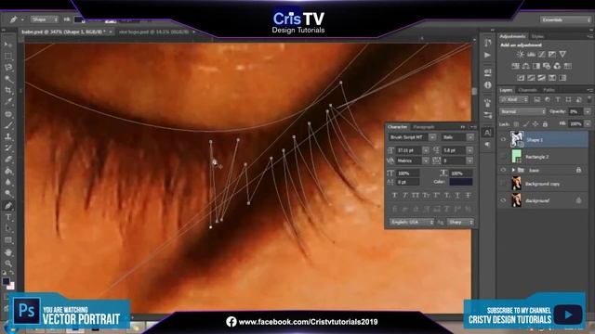Toggle Underline in Character panel
595x334 pixels.
click(x=457, y=196)
